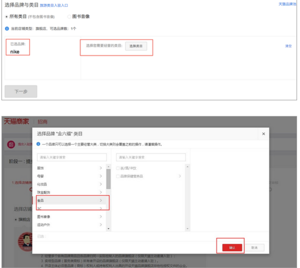The height and width of the screenshot is (268, 300).
Task: Click the merchant avatar illustration
Action: click(25, 242)
